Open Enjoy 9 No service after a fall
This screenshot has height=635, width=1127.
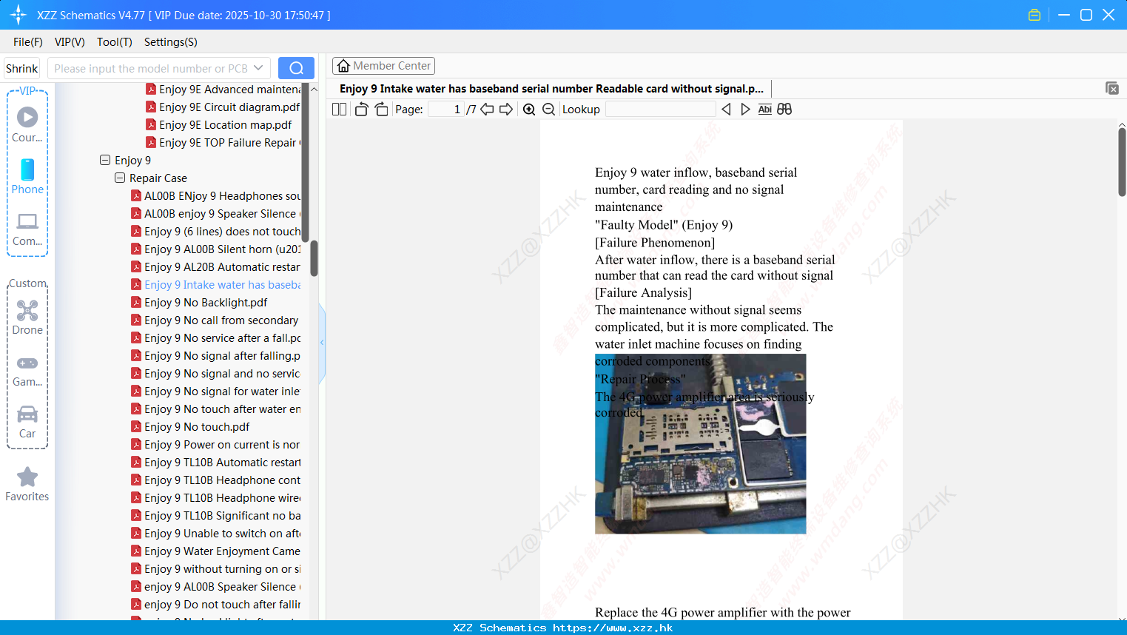(x=215, y=337)
